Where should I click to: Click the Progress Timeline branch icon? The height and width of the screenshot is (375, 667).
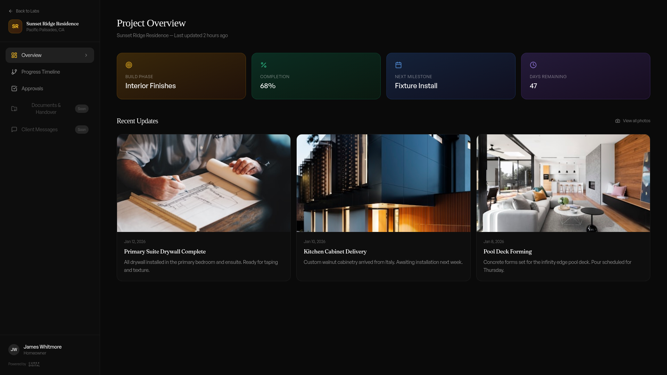14,72
